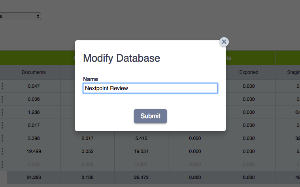
Task: Select documents value 0.047
Action: click(34, 86)
